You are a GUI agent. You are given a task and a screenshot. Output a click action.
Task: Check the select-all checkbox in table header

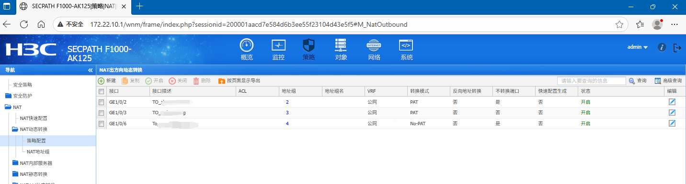[x=101, y=91]
